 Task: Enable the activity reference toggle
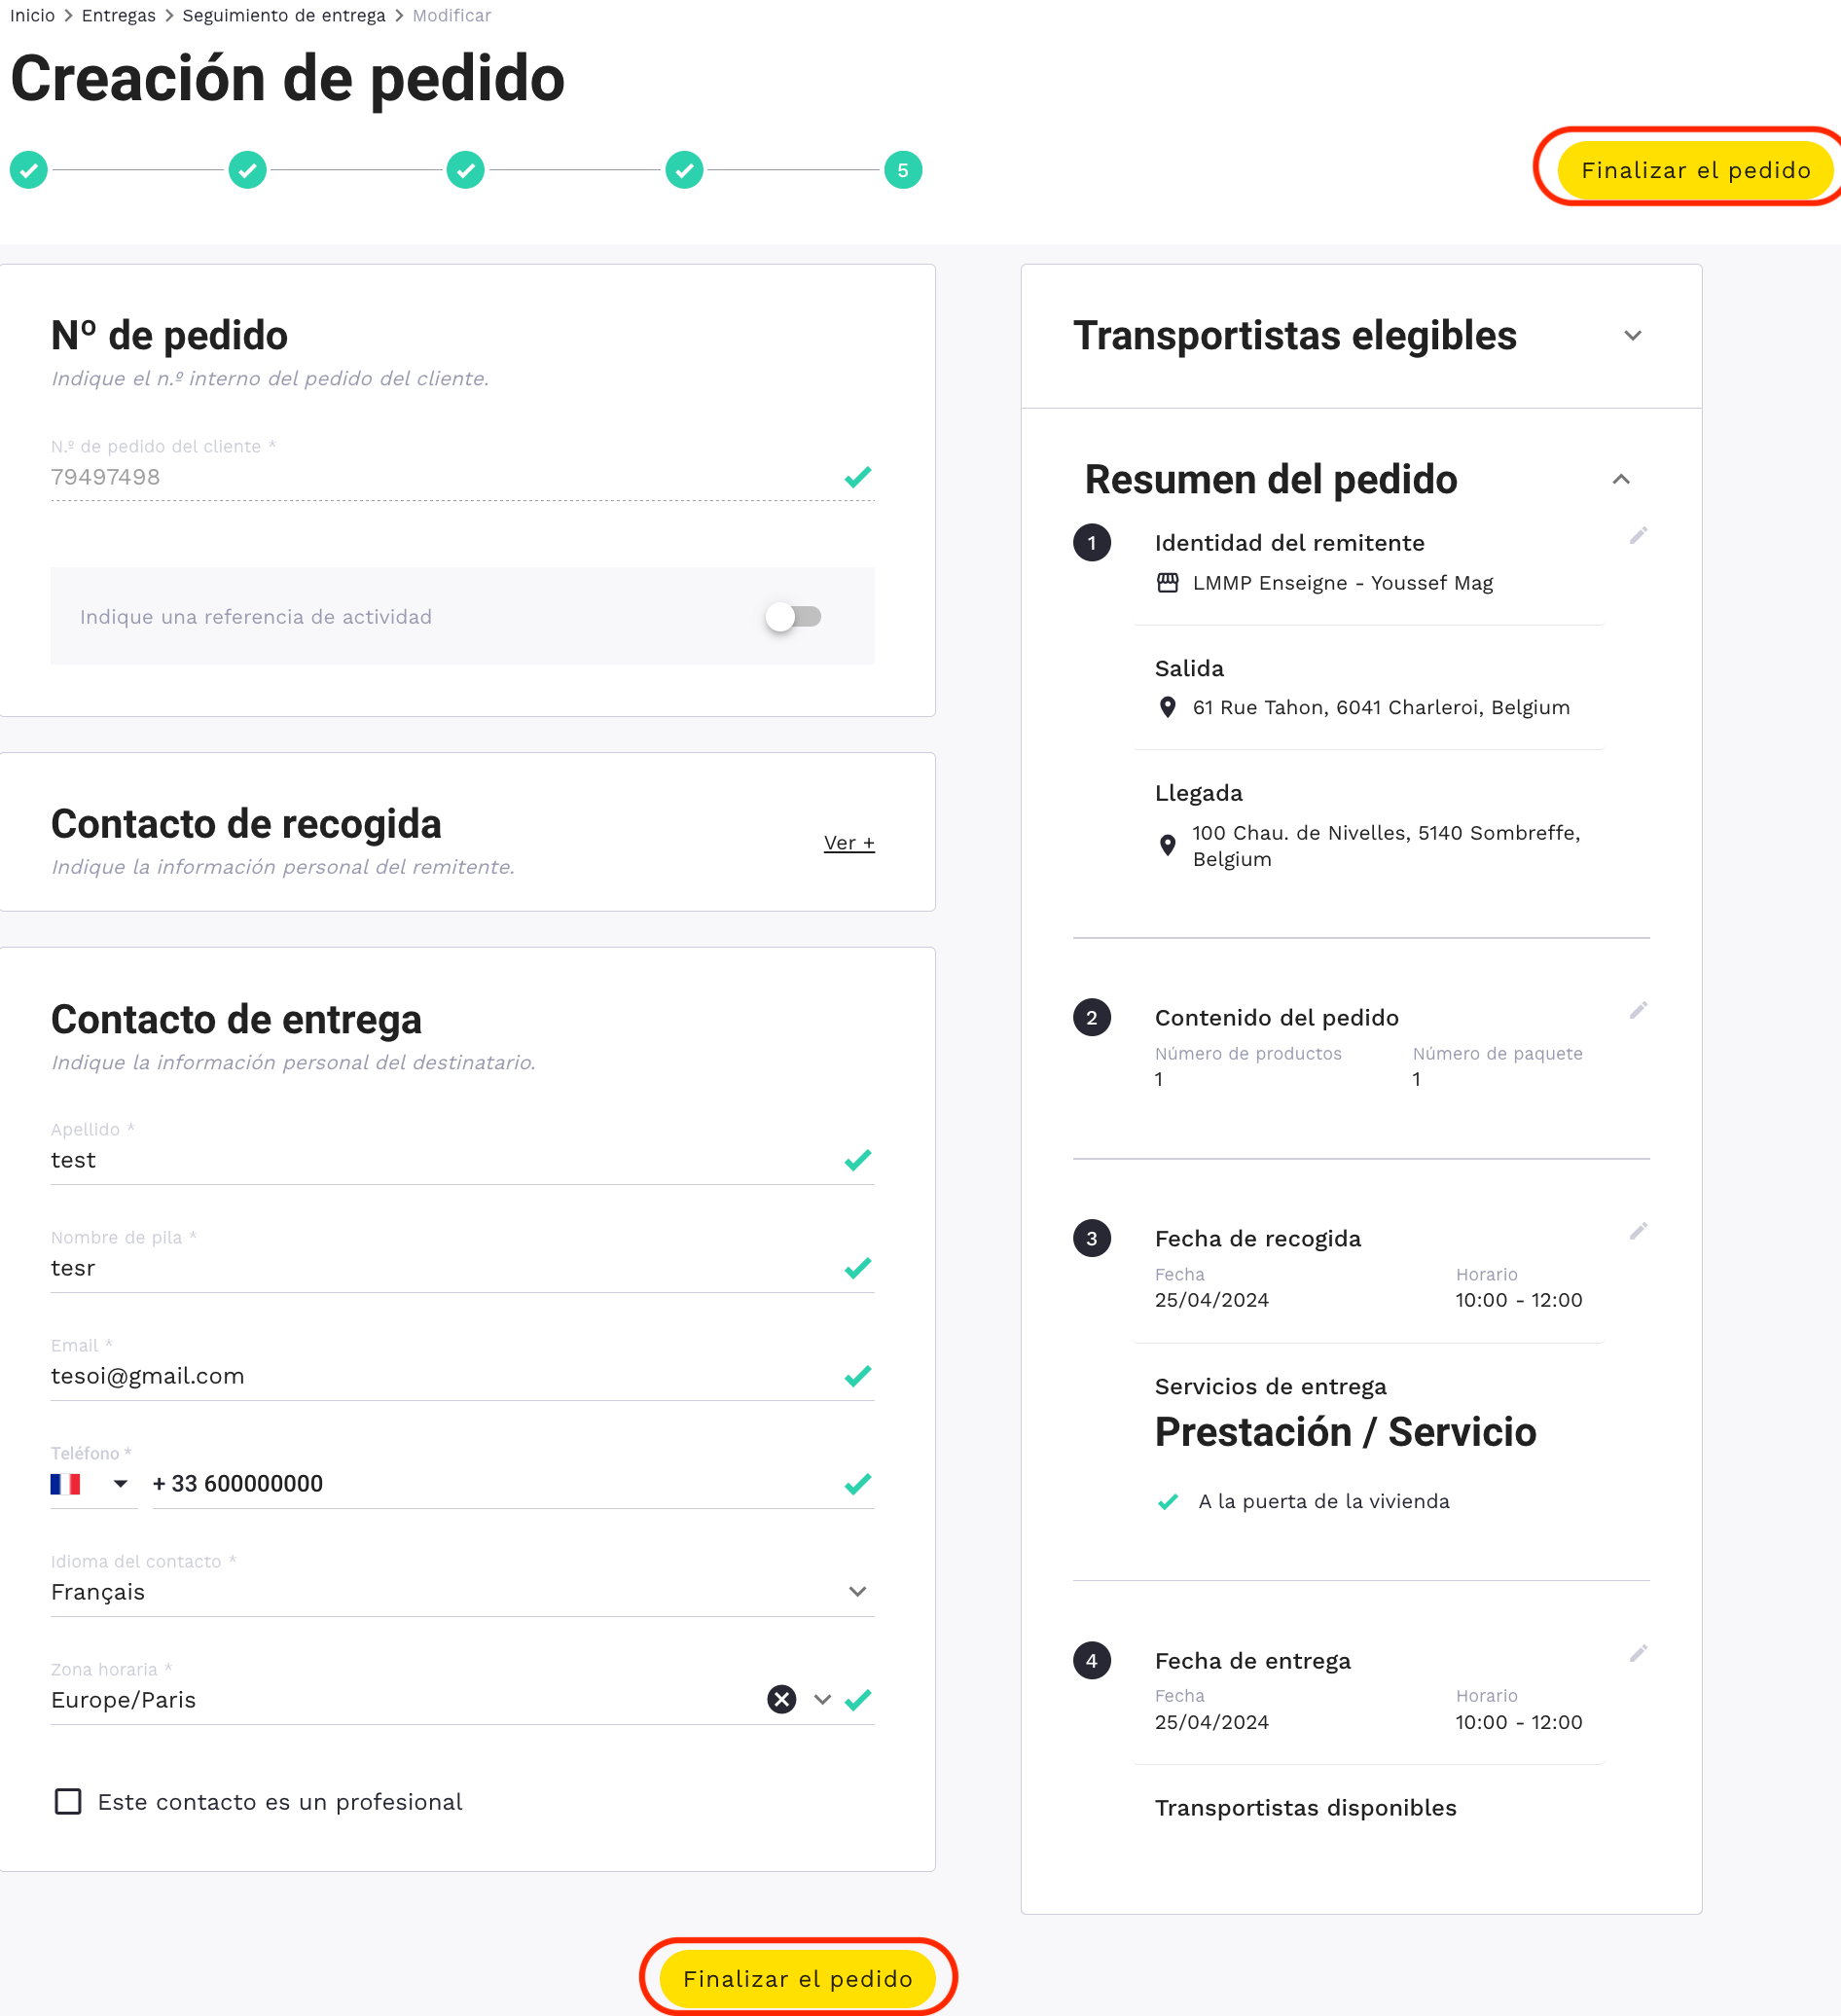[x=794, y=617]
